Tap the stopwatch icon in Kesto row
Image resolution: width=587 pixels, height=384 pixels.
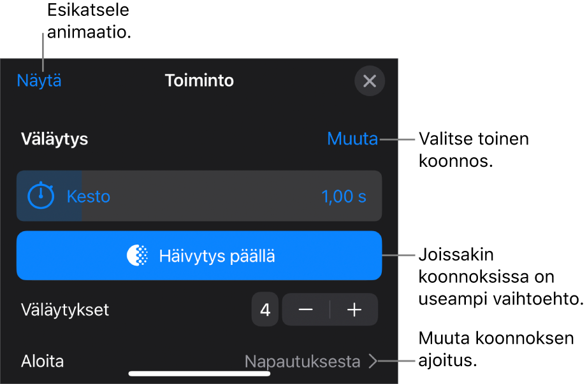click(x=41, y=196)
